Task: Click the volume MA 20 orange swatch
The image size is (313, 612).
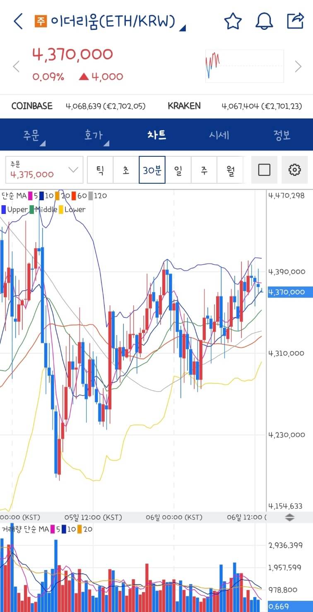Action: [79, 529]
